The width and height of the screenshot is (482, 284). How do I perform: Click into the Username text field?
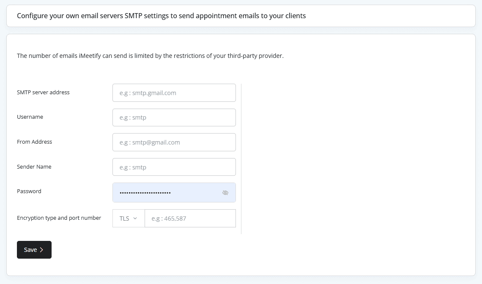pyautogui.click(x=174, y=117)
